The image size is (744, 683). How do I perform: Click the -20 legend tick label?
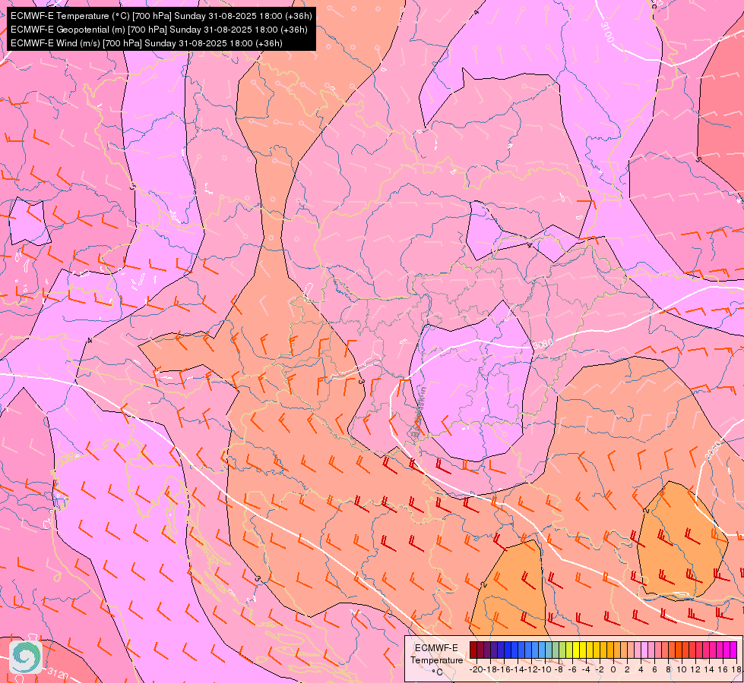pyautogui.click(x=476, y=670)
